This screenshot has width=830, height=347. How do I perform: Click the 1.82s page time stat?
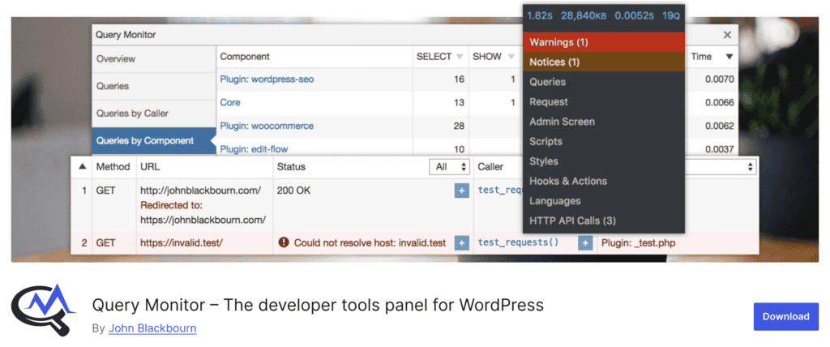point(539,16)
